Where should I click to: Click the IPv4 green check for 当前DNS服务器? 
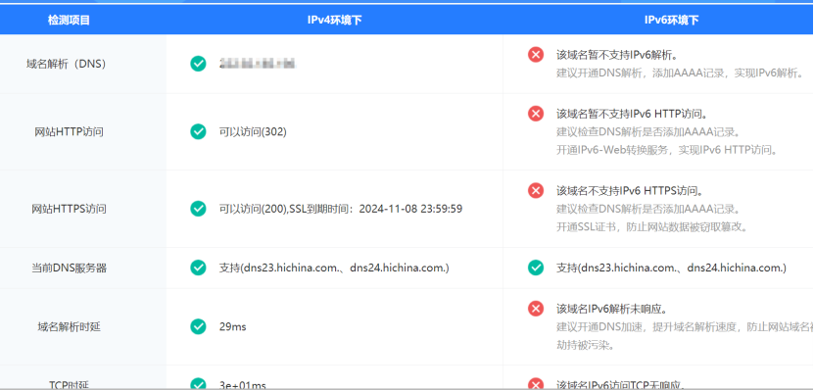(198, 268)
